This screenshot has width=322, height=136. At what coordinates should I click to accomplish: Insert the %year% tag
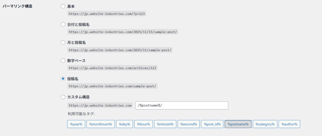coord(76,124)
